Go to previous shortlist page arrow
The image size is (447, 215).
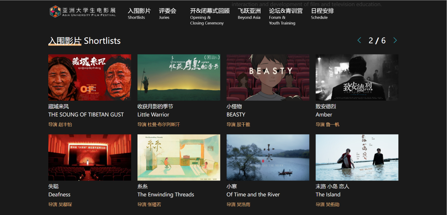coord(359,40)
